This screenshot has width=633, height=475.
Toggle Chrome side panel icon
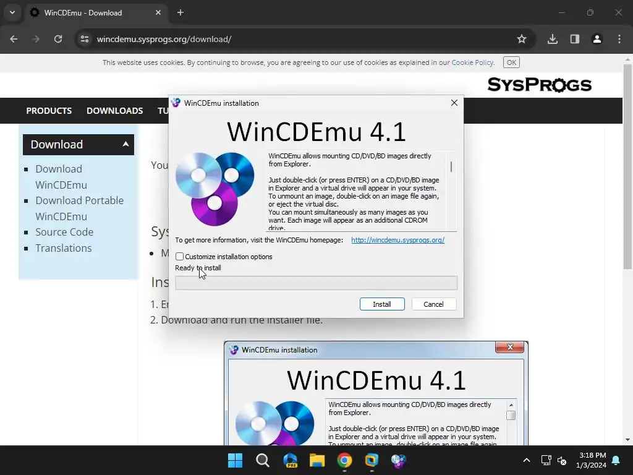(x=575, y=39)
